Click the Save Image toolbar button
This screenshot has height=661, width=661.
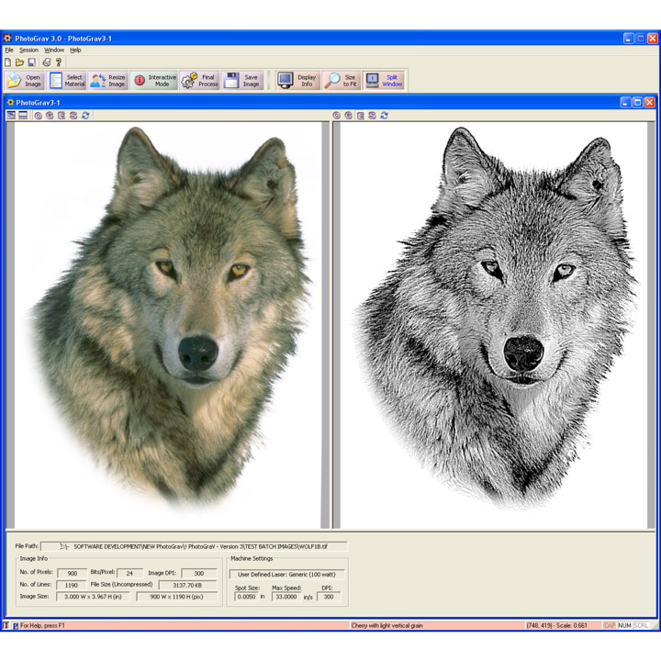tap(242, 81)
